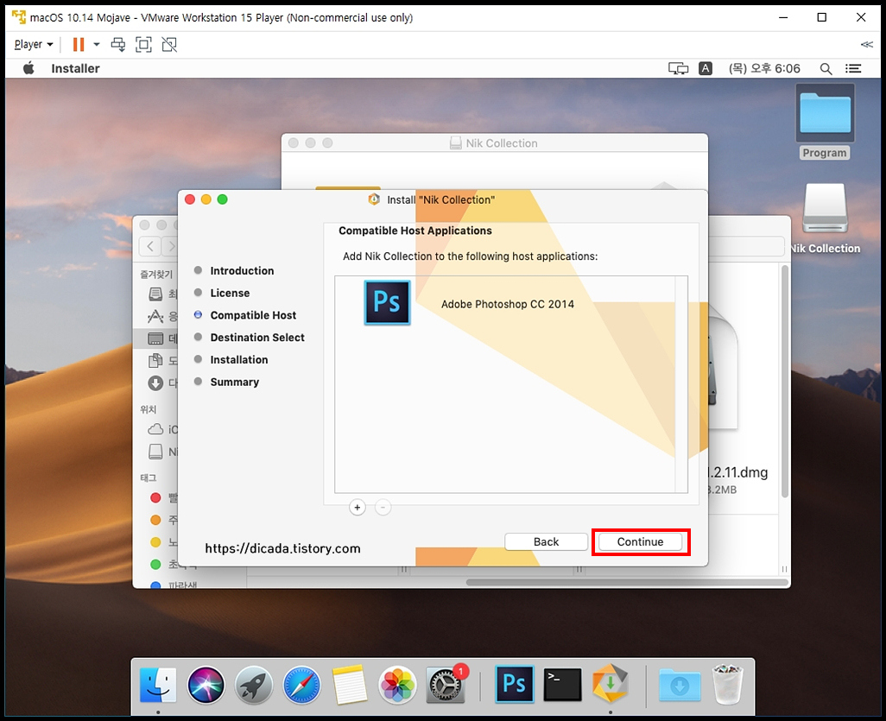This screenshot has width=886, height=721.
Task: Open Safari from the Dock
Action: [301, 685]
